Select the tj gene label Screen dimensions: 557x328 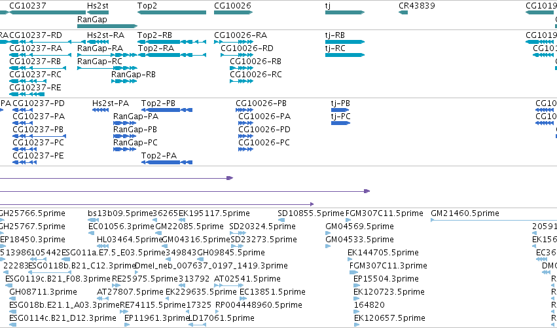327,6
